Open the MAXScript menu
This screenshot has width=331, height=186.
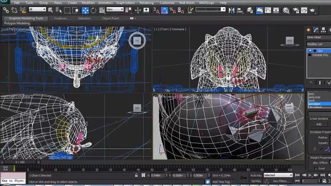(207, 3)
